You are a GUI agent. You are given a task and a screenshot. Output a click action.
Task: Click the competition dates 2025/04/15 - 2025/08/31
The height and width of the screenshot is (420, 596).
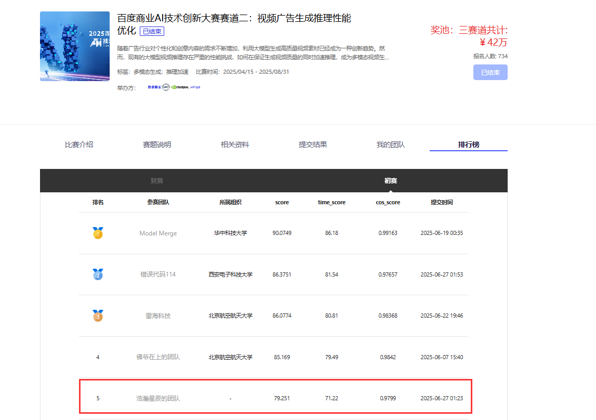tap(256, 72)
